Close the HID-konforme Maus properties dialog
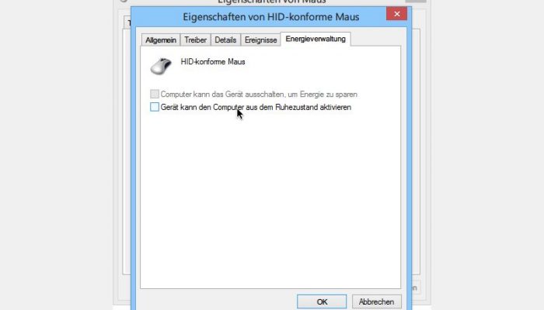544x310 pixels. [x=396, y=14]
